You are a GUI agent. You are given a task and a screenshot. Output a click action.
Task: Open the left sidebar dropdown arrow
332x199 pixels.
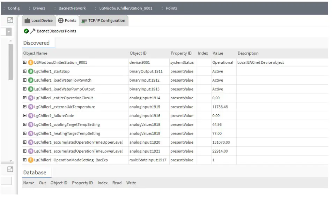[x=9, y=32]
